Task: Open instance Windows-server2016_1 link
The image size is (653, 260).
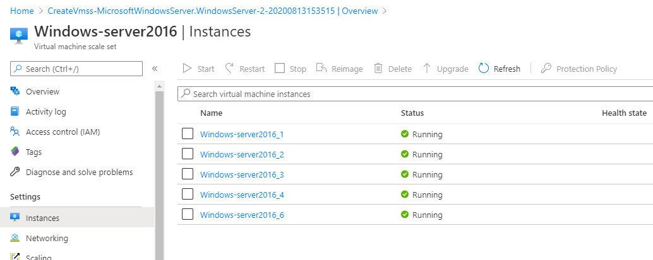Action: 242,135
